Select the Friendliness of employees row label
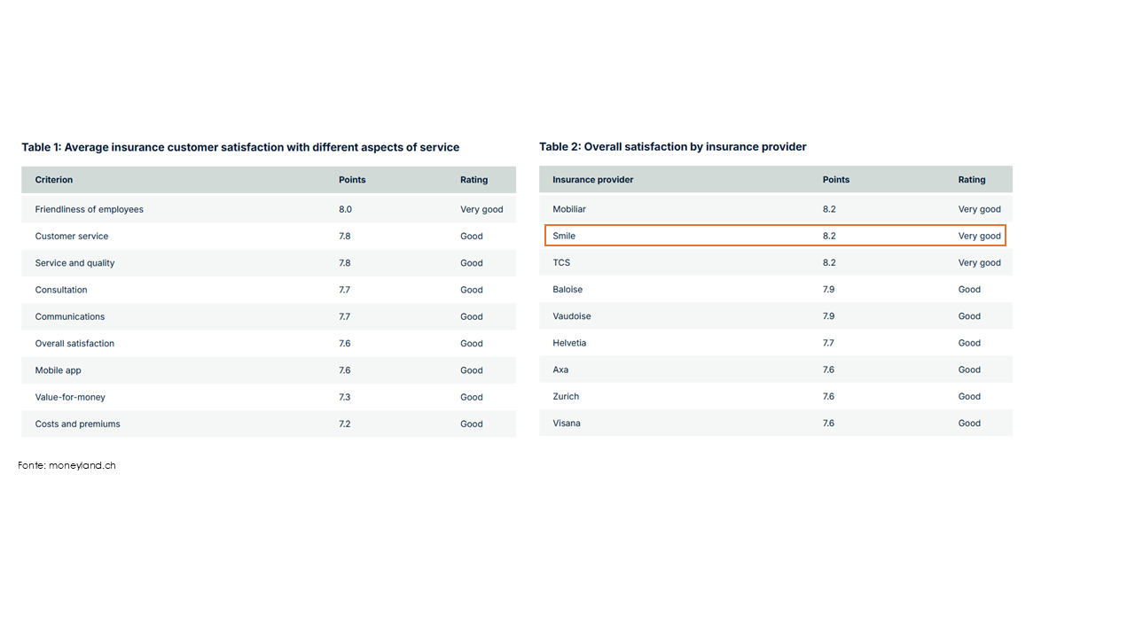The width and height of the screenshot is (1135, 638). pos(89,210)
